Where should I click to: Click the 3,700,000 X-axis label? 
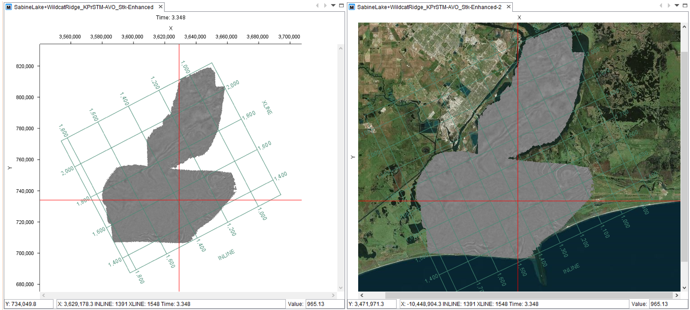(289, 37)
